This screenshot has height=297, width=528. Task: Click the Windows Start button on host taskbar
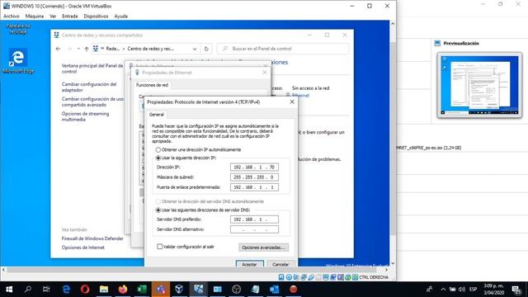[9, 290]
